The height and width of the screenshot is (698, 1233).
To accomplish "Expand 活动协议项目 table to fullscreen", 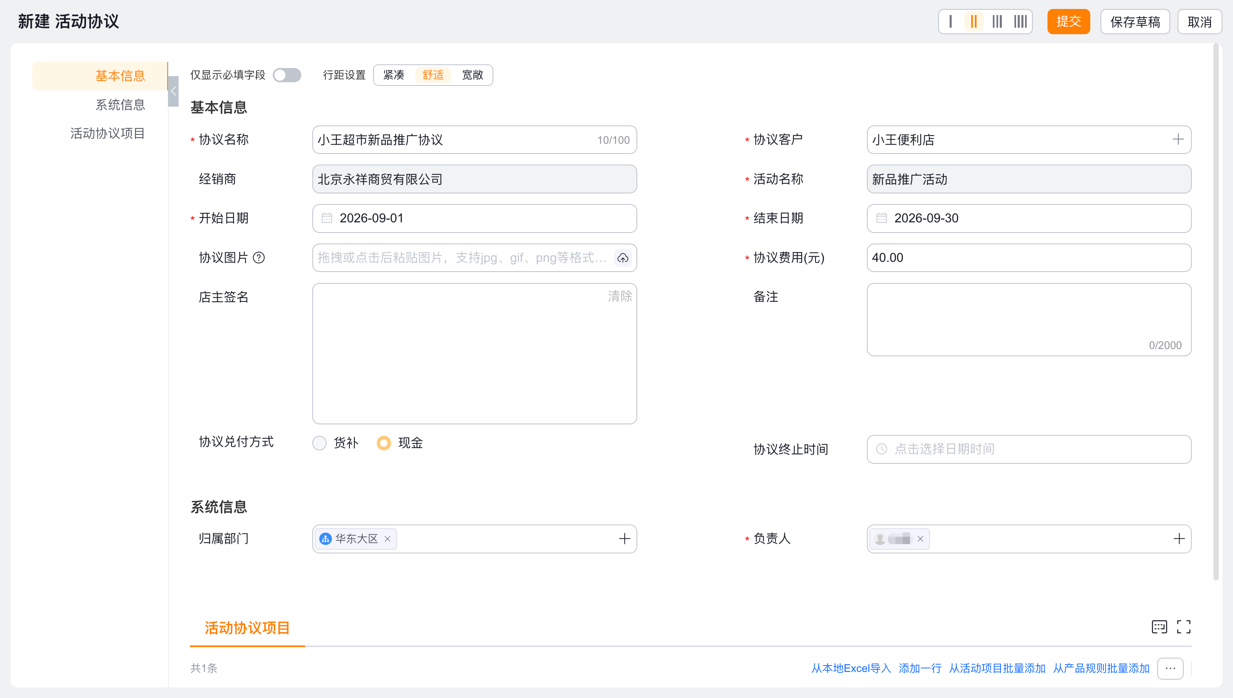I will (x=1184, y=627).
